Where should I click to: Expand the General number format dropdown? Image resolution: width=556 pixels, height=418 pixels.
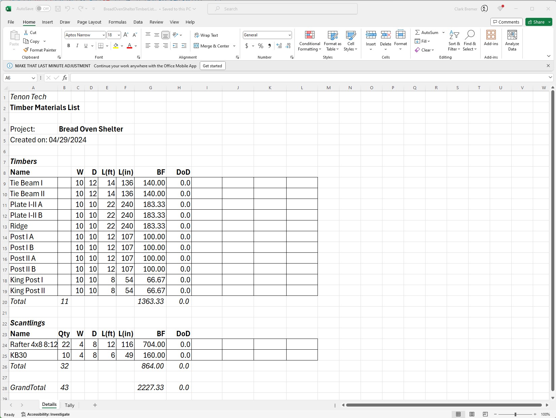[x=289, y=35]
